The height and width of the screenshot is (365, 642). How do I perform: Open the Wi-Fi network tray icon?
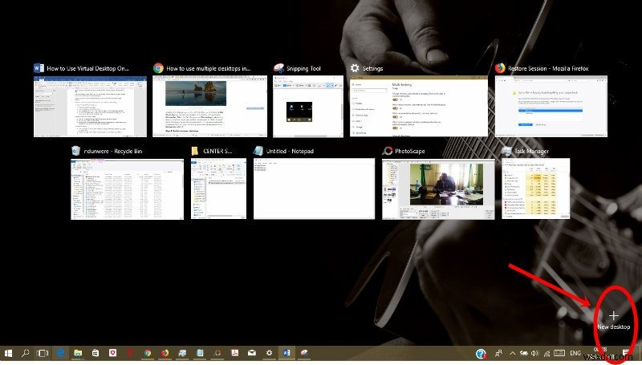547,353
